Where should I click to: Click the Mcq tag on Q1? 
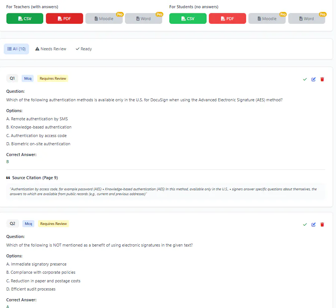28,78
